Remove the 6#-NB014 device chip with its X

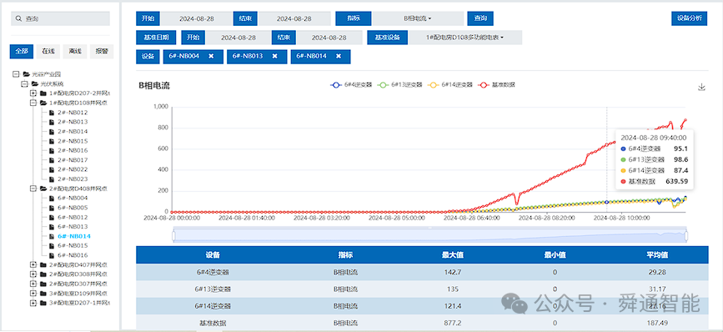pos(339,56)
